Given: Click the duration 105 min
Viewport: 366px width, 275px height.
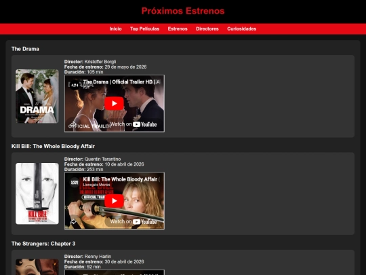Looking at the screenshot, I should (95, 72).
